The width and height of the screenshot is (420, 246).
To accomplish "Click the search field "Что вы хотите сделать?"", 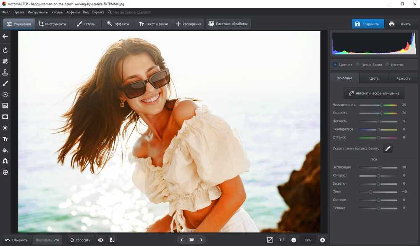I will point(129,12).
